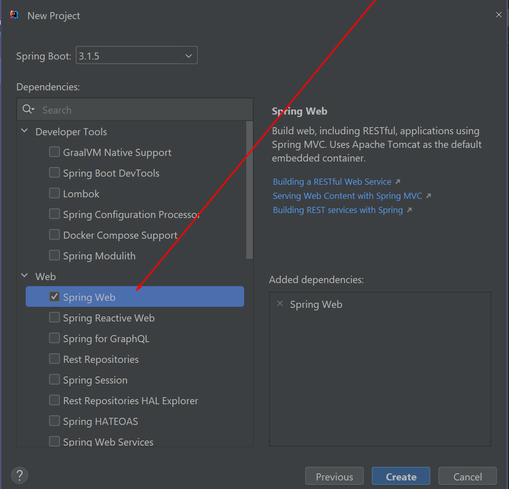Click the Spring Reactive Web label
Viewport: 509px width, 489px height.
[109, 318]
